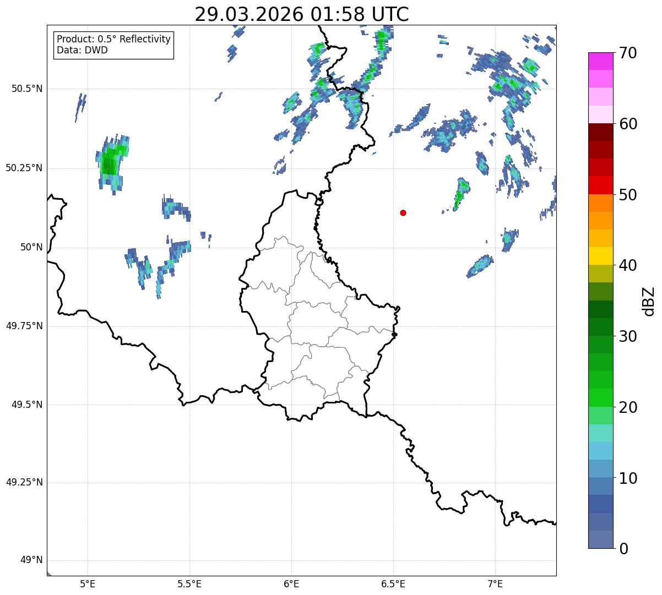Image resolution: width=662 pixels, height=595 pixels.
Task: Click the colorbar tick label 30
Action: click(628, 337)
